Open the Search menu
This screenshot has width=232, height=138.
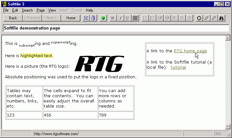point(27,10)
